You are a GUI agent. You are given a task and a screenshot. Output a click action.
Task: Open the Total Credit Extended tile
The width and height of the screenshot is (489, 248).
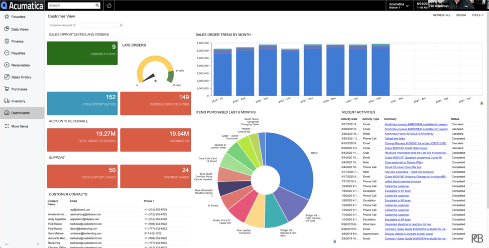(82, 140)
